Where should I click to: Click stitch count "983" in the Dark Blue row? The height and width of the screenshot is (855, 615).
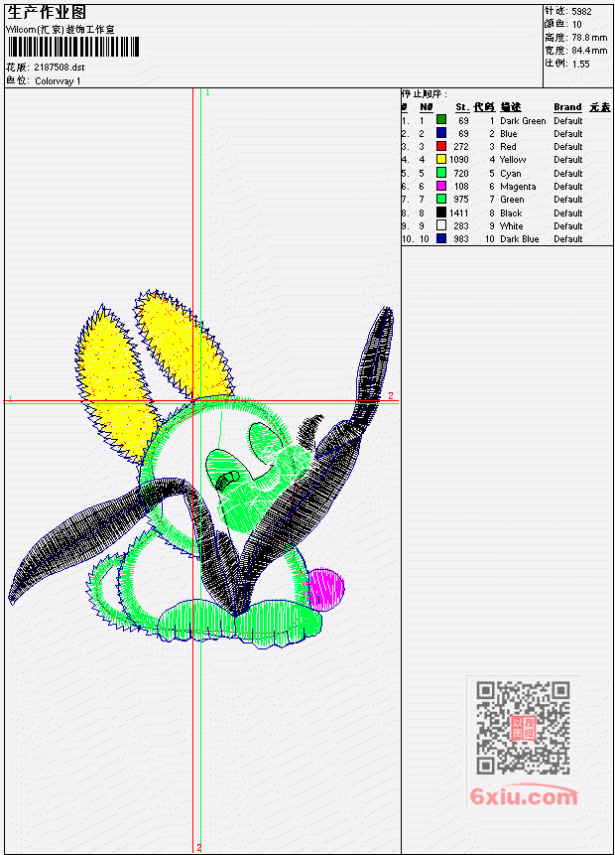tap(461, 239)
